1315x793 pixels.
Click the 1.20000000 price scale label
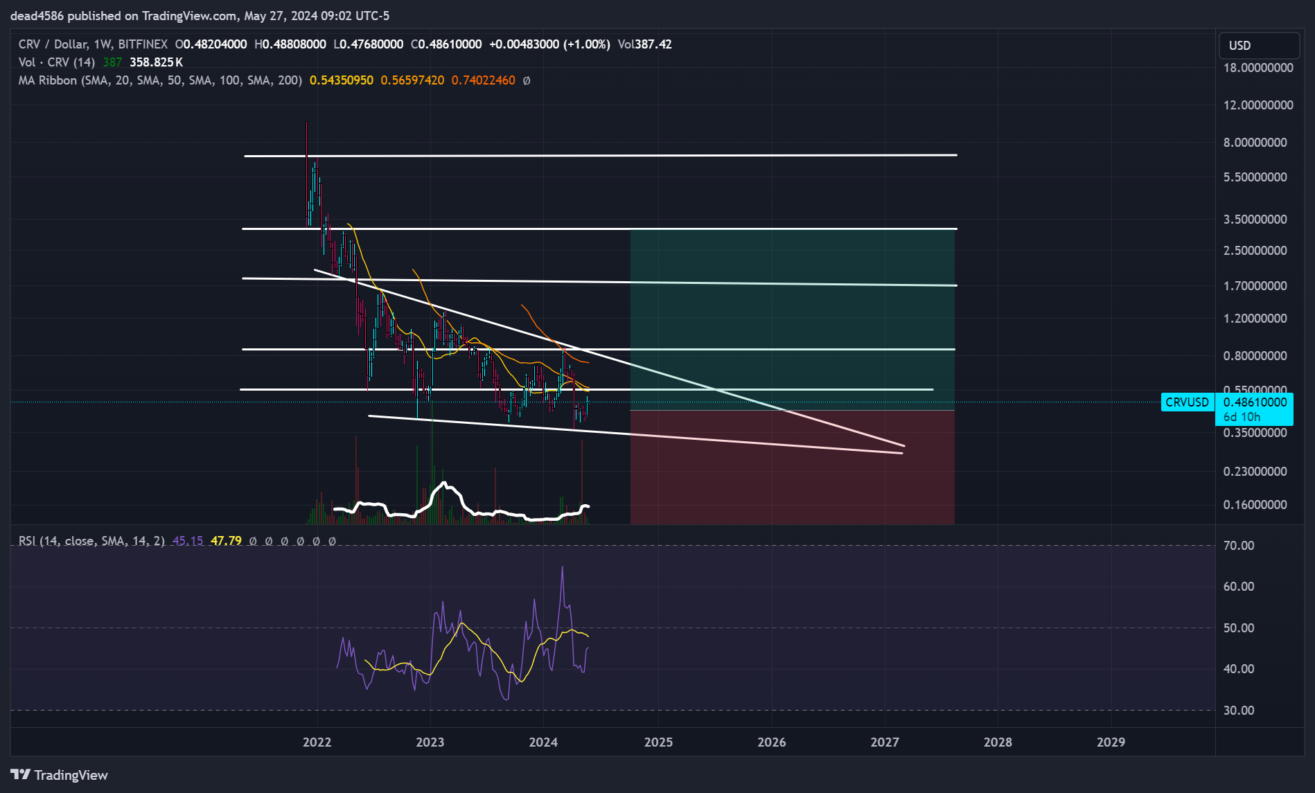point(1255,319)
